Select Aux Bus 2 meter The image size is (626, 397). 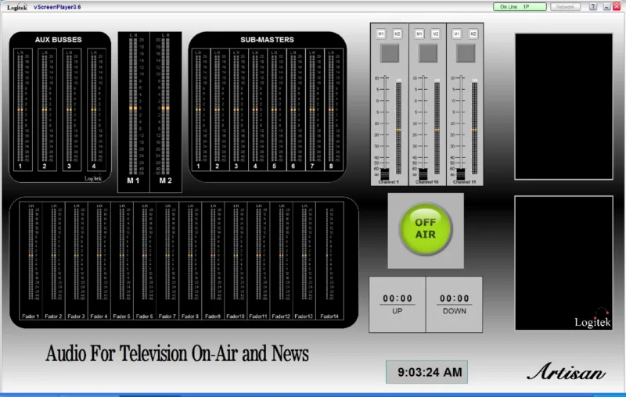(47, 109)
